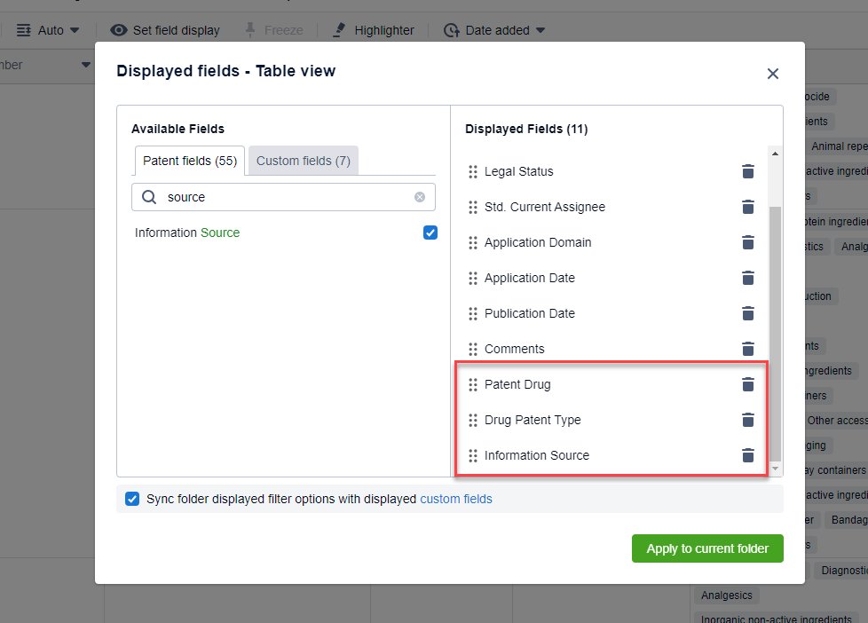Select the Patent fields tab
Screen dimensions: 868x623
pyautogui.click(x=189, y=161)
